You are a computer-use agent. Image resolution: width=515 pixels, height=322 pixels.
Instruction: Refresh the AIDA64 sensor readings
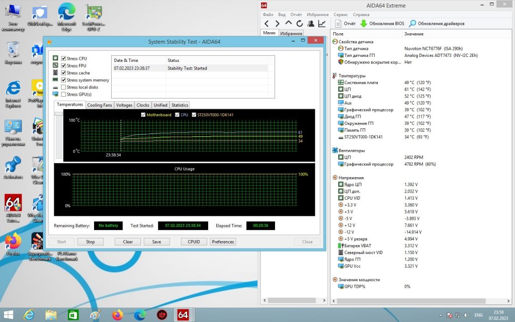coord(300,23)
